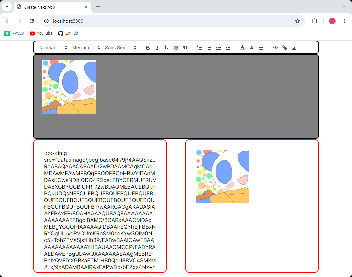
Task: Toggle underline formatting in editor toolbar
Action: pos(167,48)
